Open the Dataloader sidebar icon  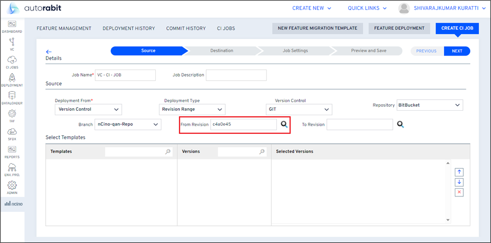(12, 97)
